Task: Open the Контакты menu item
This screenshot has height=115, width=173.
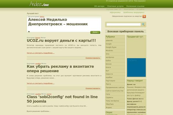Action: [129, 9]
